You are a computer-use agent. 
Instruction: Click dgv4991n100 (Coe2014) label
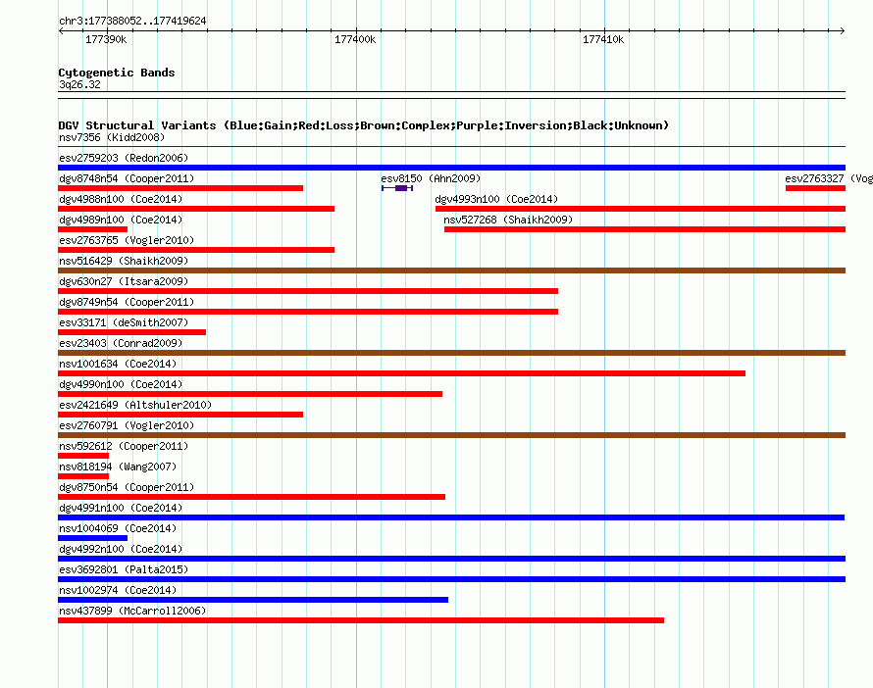pyautogui.click(x=121, y=508)
